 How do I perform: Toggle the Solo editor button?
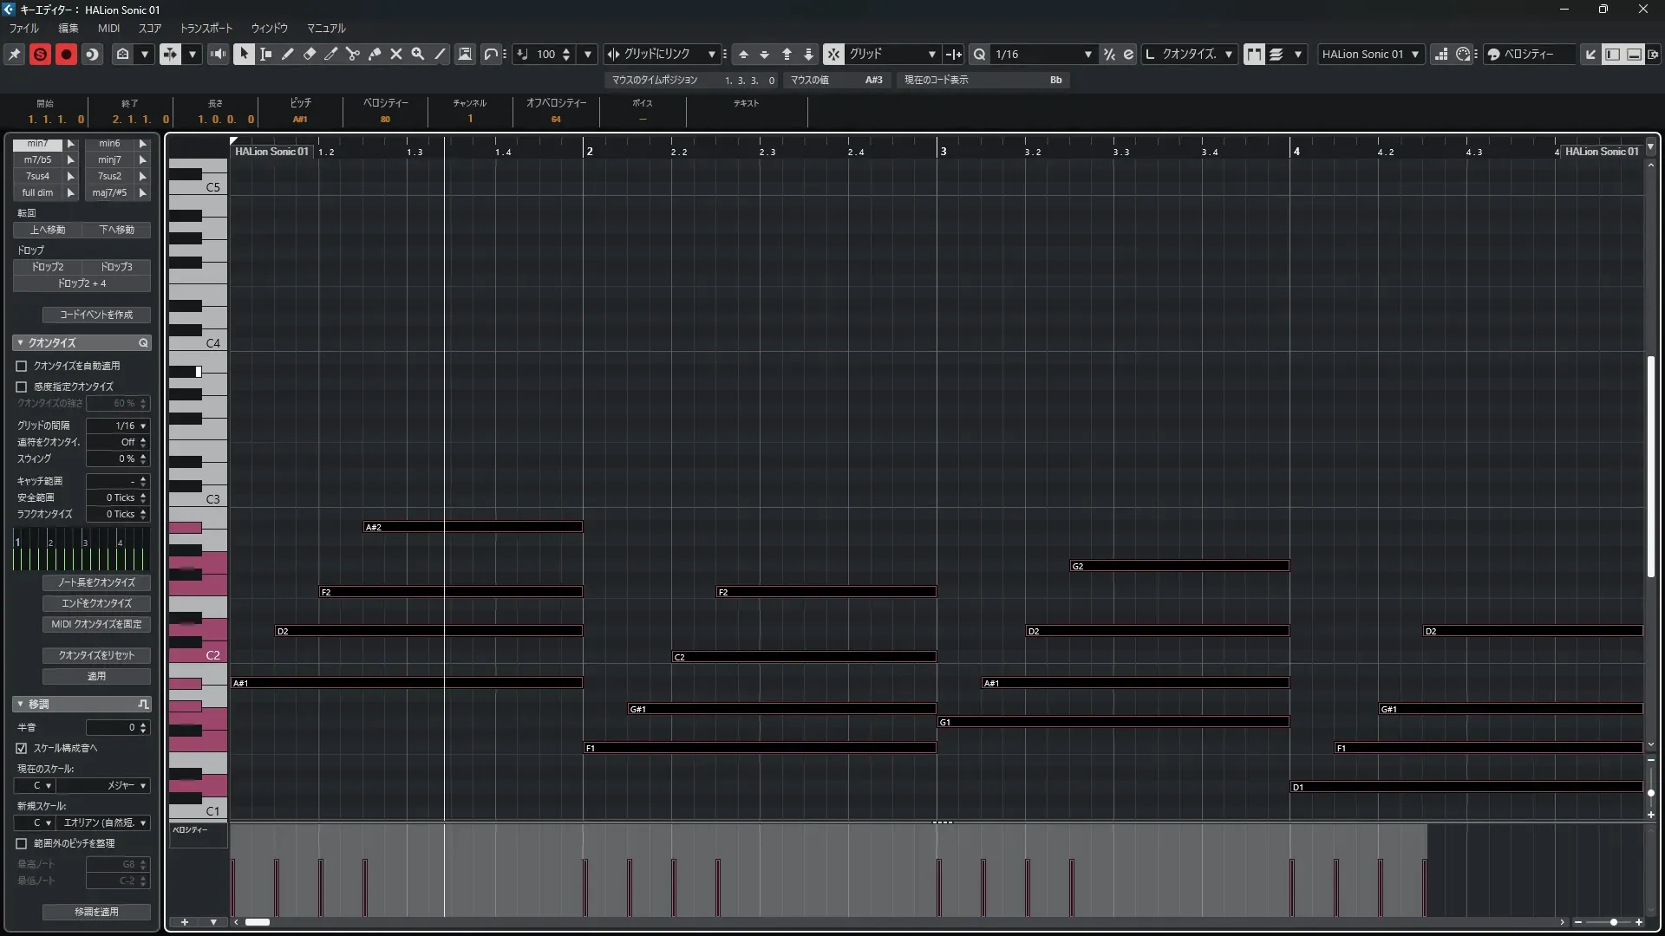40,54
